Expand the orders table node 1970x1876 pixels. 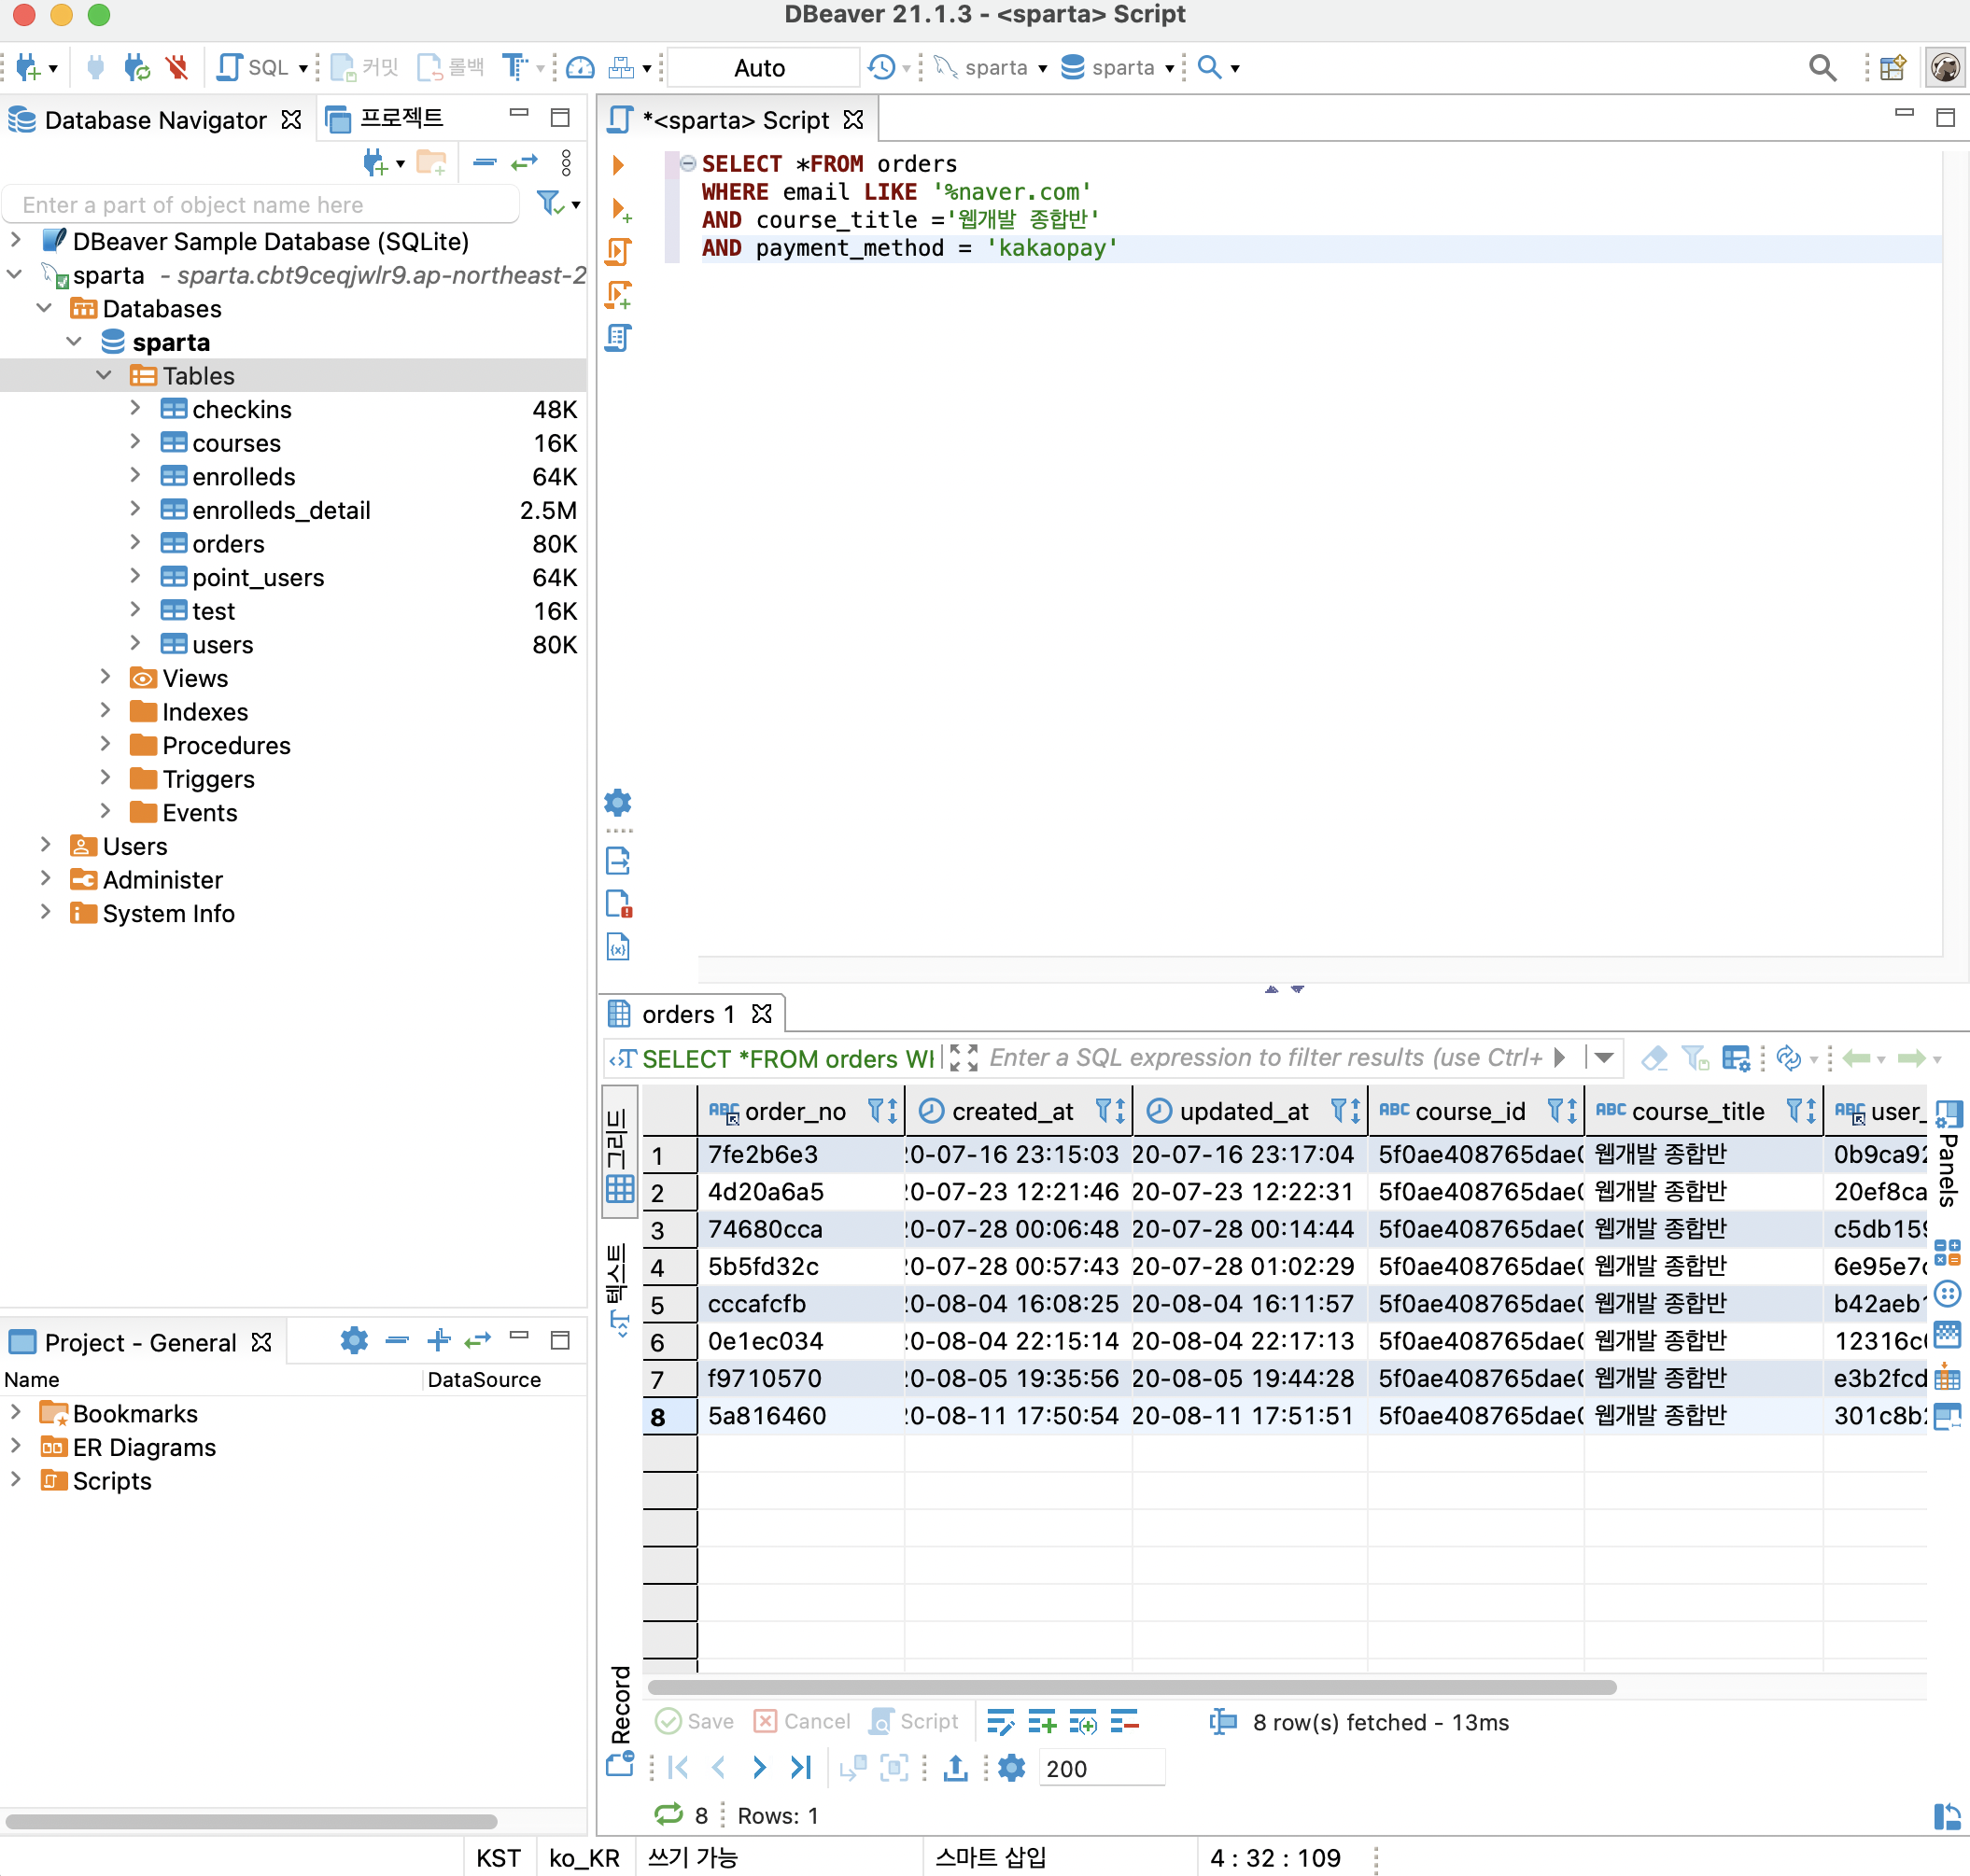[135, 543]
